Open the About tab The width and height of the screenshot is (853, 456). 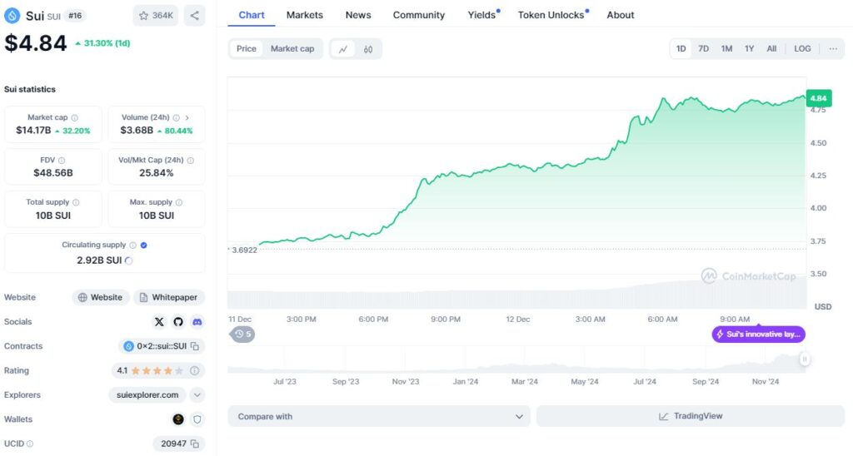click(x=620, y=15)
